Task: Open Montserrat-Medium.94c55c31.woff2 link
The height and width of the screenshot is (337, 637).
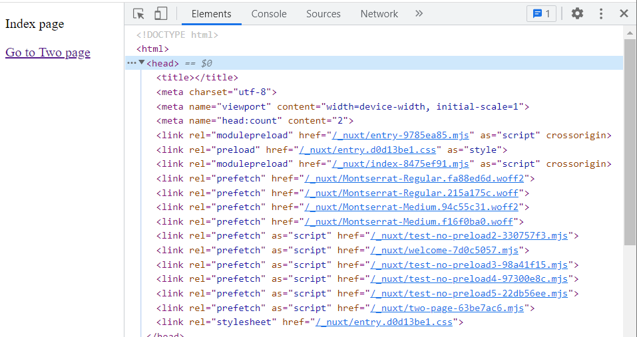Action: pos(411,207)
